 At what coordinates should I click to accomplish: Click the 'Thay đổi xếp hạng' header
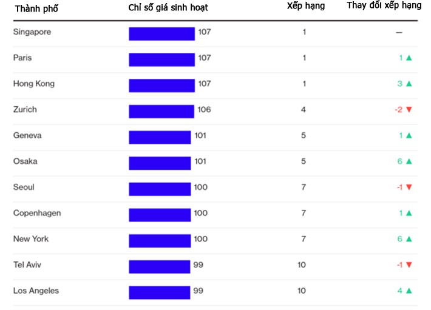click(384, 5)
